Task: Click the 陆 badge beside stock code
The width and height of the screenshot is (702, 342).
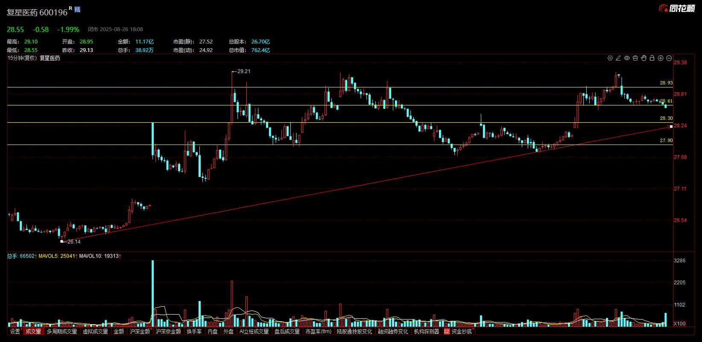Action: pos(77,9)
